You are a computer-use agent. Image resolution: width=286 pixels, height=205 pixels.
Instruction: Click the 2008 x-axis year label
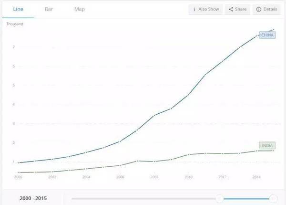(154, 177)
